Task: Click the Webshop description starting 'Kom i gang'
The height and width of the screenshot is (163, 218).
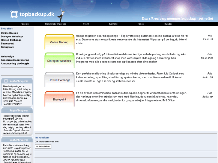Action: 131,58
